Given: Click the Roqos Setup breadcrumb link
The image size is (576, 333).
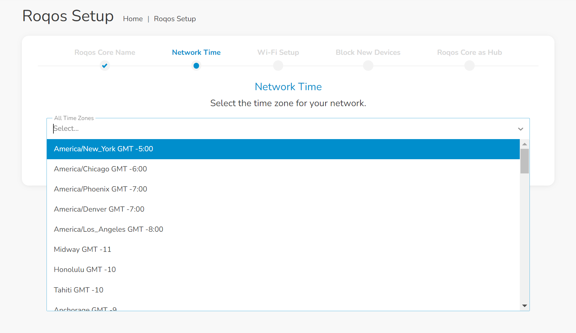Looking at the screenshot, I should click(175, 19).
